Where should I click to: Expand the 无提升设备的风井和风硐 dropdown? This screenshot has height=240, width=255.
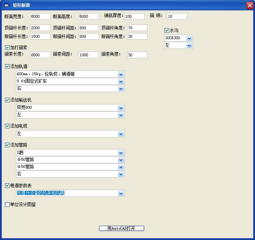click(x=121, y=193)
